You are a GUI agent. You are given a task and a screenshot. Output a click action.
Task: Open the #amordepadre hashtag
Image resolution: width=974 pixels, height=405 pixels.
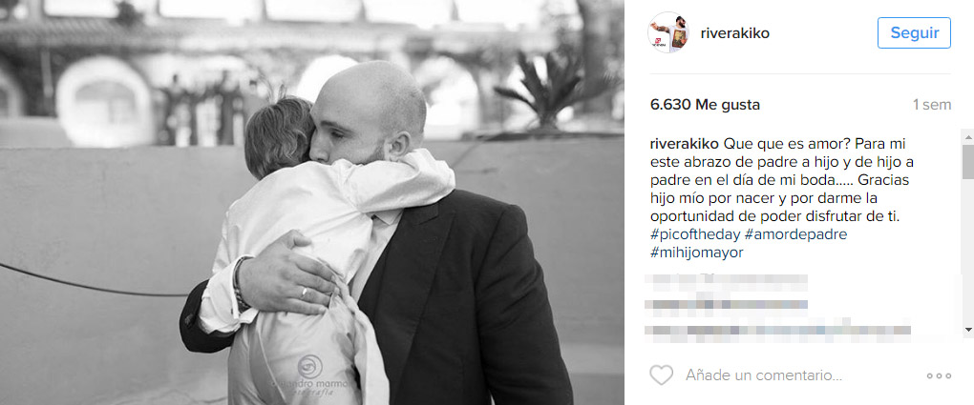click(x=795, y=235)
